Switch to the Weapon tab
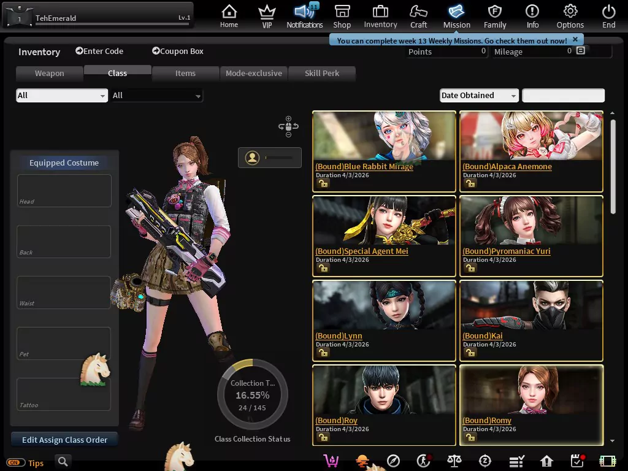 (x=49, y=73)
